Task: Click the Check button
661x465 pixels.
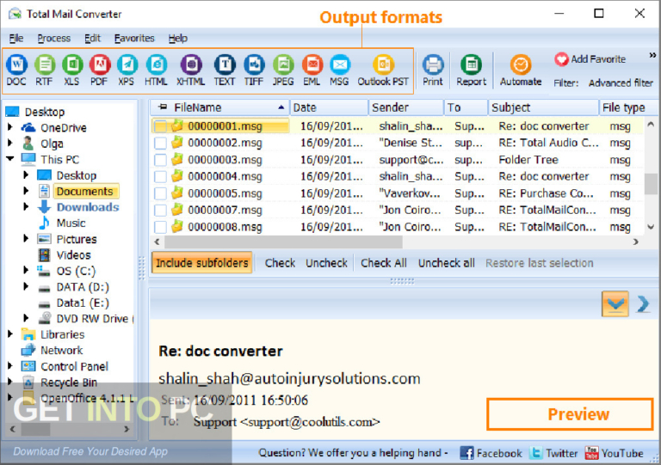Action: coord(280,263)
